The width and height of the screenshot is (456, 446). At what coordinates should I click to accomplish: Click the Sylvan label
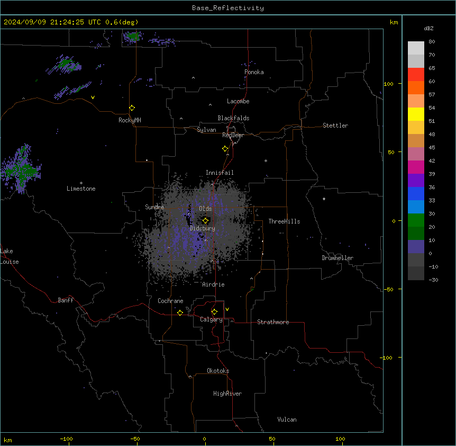click(206, 130)
